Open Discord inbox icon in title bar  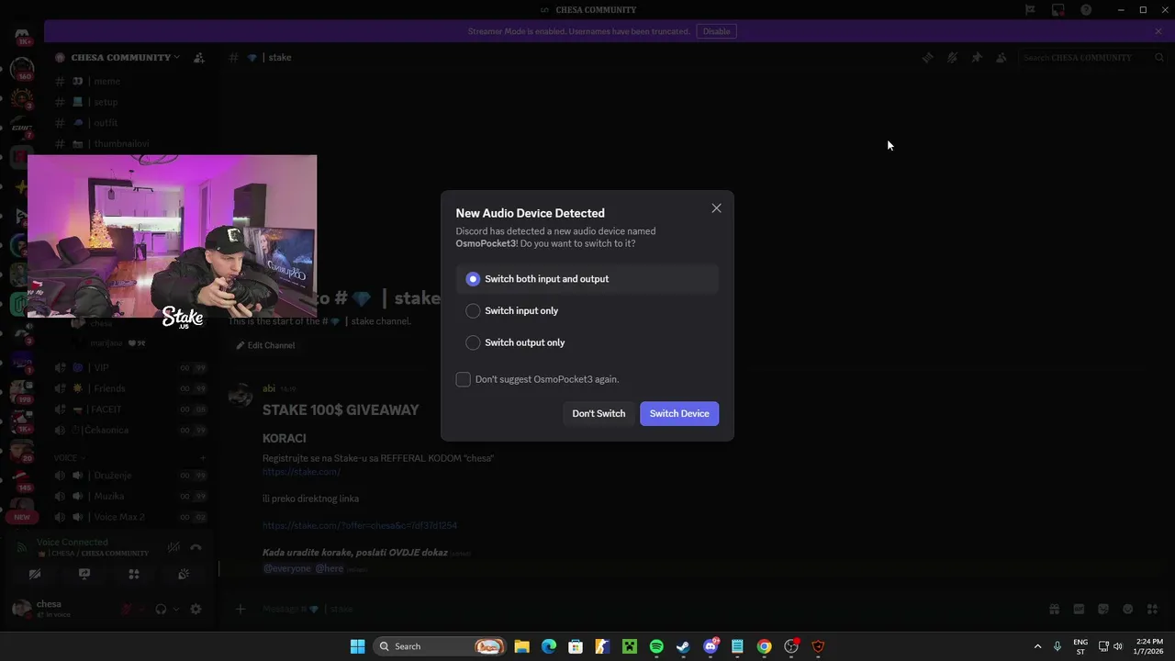1058,10
